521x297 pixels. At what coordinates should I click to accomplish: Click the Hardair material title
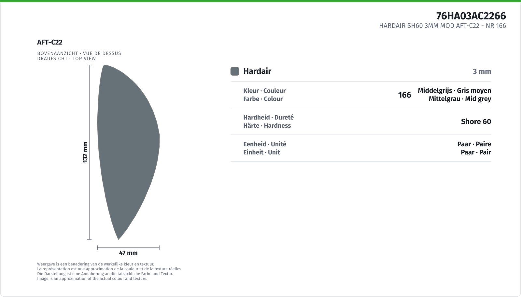(x=257, y=71)
